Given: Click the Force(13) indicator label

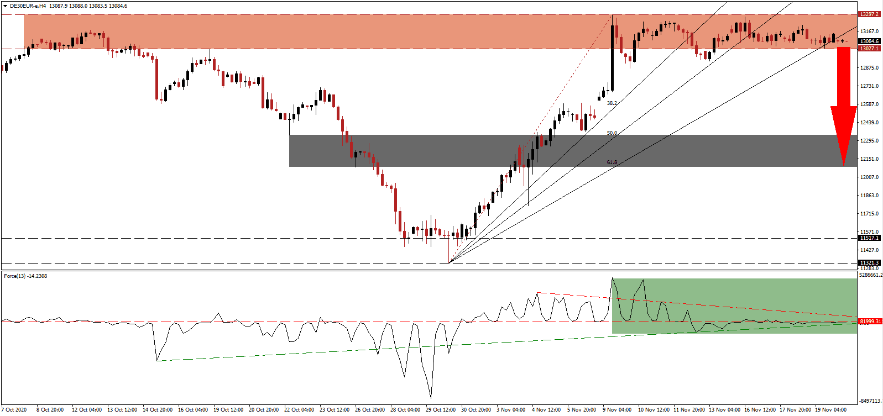Looking at the screenshot, I should (25, 276).
